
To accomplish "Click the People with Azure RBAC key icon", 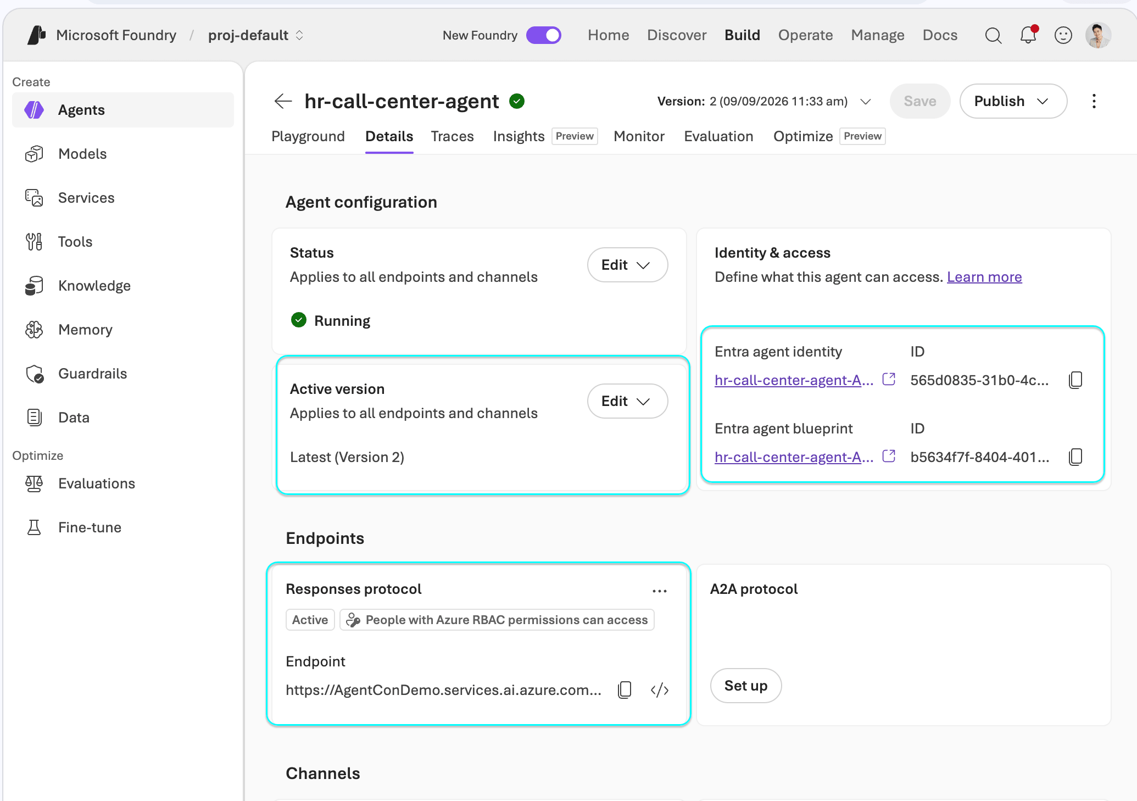I will pyautogui.click(x=353, y=620).
